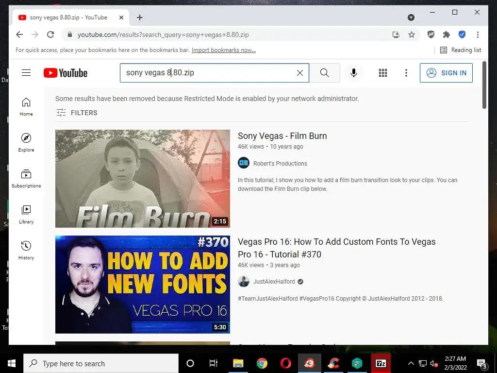The height and width of the screenshot is (373, 497).
Task: Open the Reading list
Action: pos(461,50)
